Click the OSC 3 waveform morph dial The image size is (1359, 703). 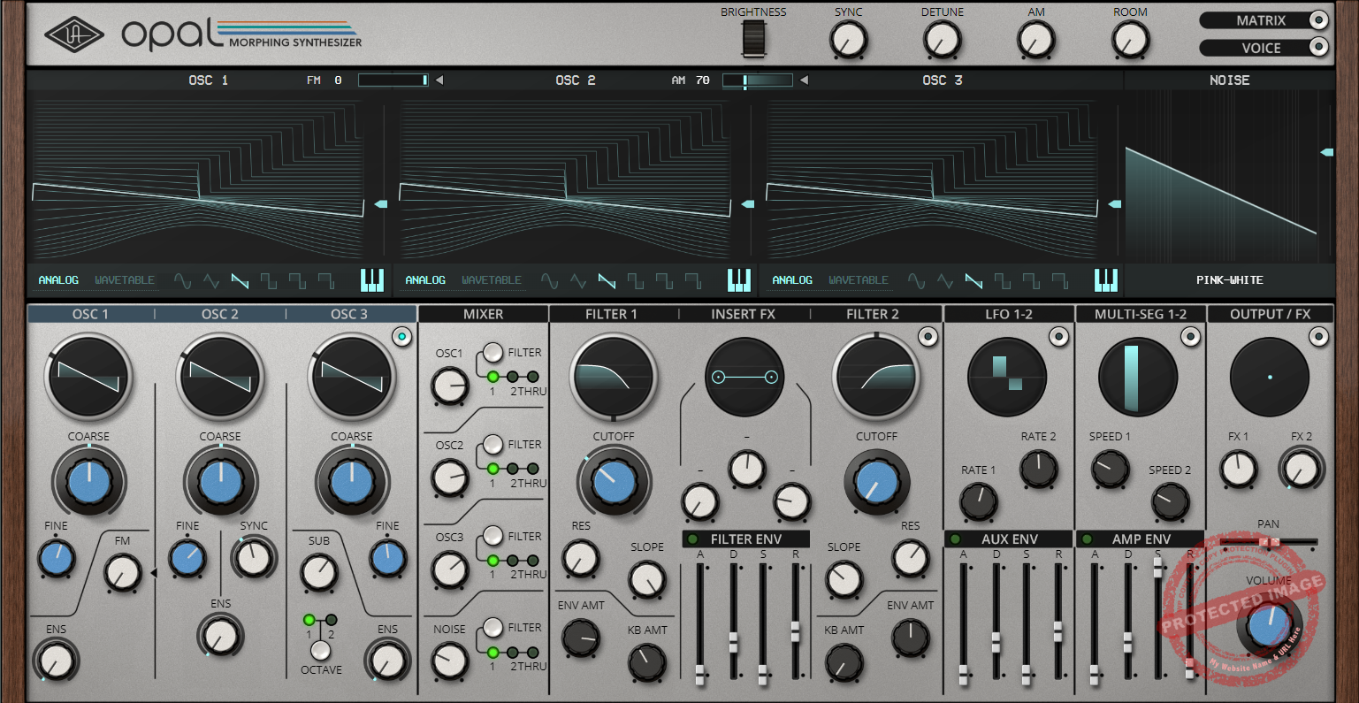352,377
